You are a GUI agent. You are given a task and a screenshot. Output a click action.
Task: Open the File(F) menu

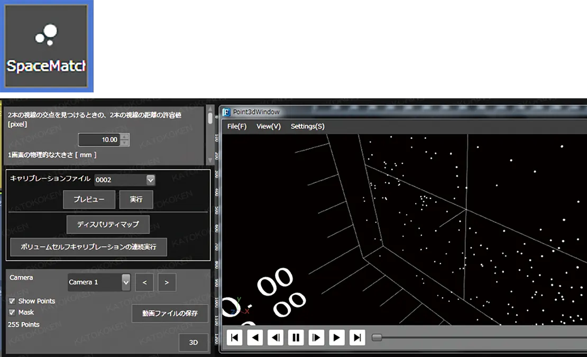(x=237, y=126)
